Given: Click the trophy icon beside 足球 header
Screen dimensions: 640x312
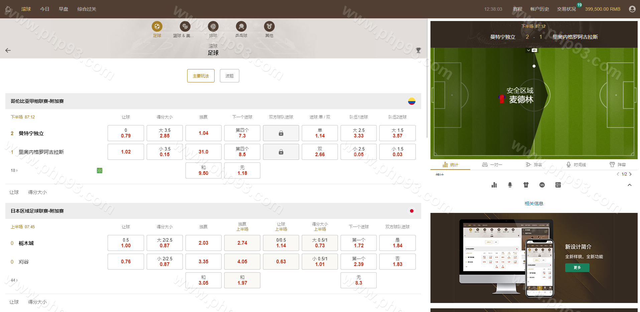Looking at the screenshot, I should pos(418,50).
